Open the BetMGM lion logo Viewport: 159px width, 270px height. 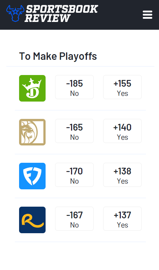click(x=32, y=132)
